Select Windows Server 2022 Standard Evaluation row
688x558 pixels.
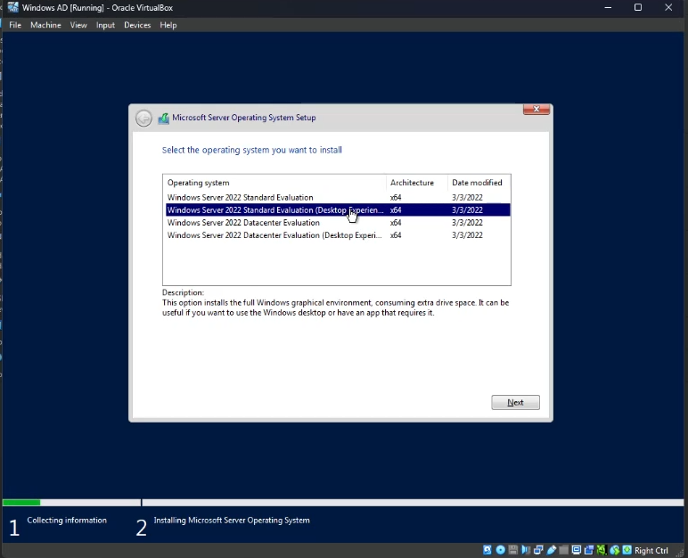[x=338, y=198]
